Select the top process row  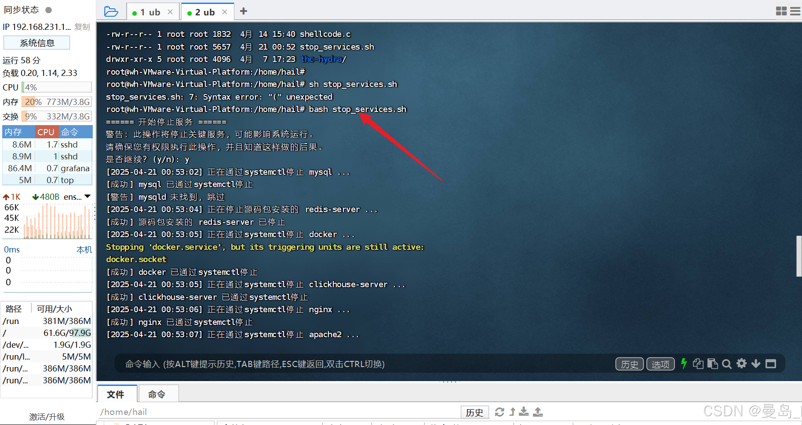click(x=47, y=180)
